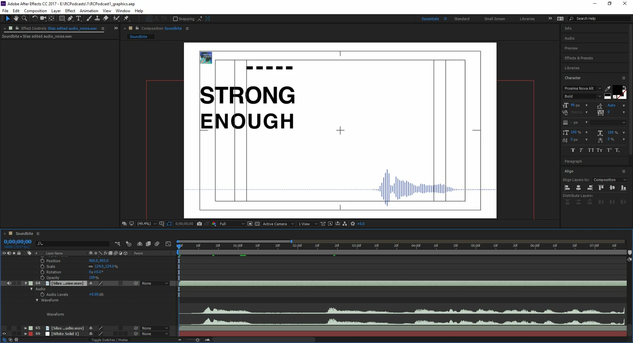Click the black fill color swatch
The height and width of the screenshot is (343, 633).
pyautogui.click(x=617, y=89)
